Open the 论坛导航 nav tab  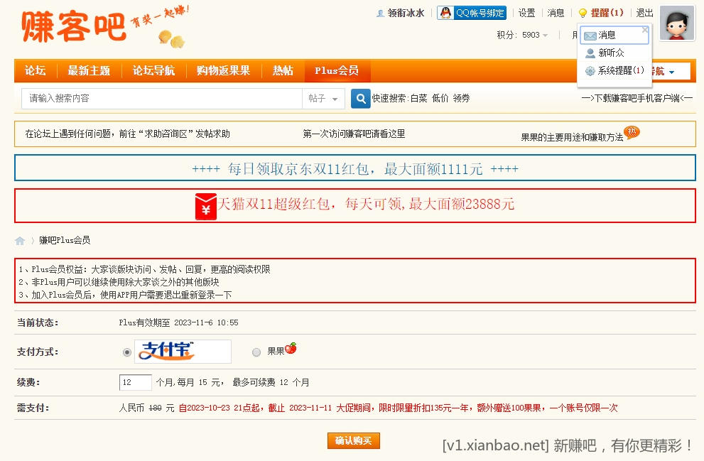pos(153,70)
